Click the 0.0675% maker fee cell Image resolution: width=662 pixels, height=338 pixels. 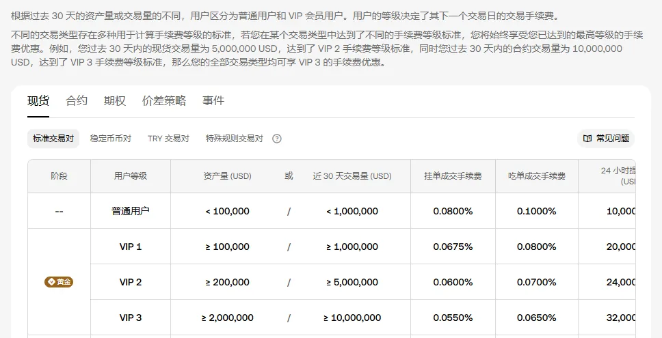453,247
